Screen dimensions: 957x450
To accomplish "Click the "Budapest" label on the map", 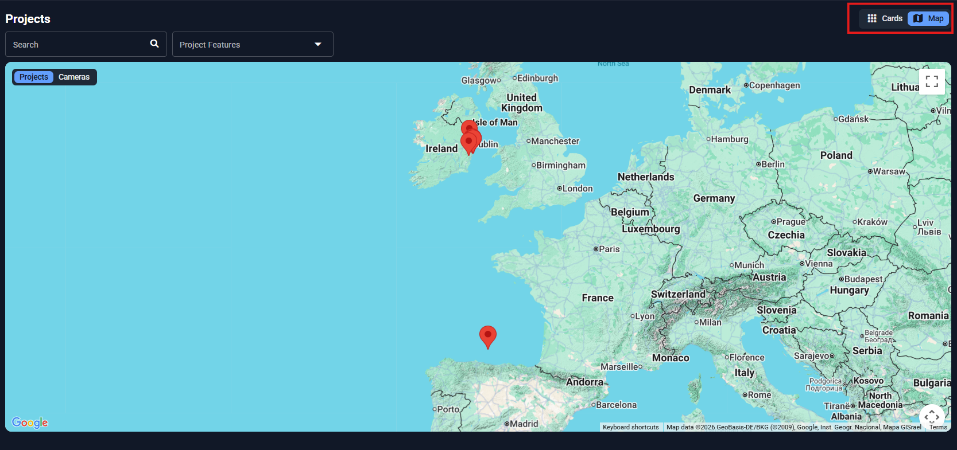I will 863,279.
